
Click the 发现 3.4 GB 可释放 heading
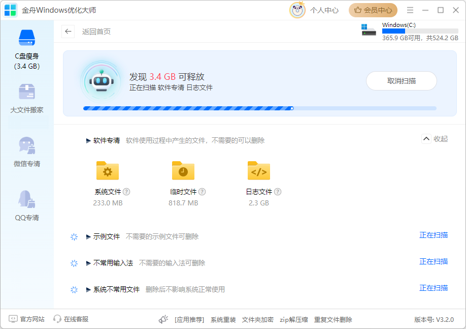(x=167, y=77)
